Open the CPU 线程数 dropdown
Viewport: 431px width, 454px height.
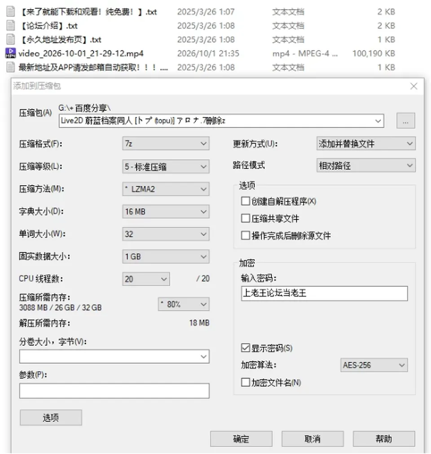(146, 279)
